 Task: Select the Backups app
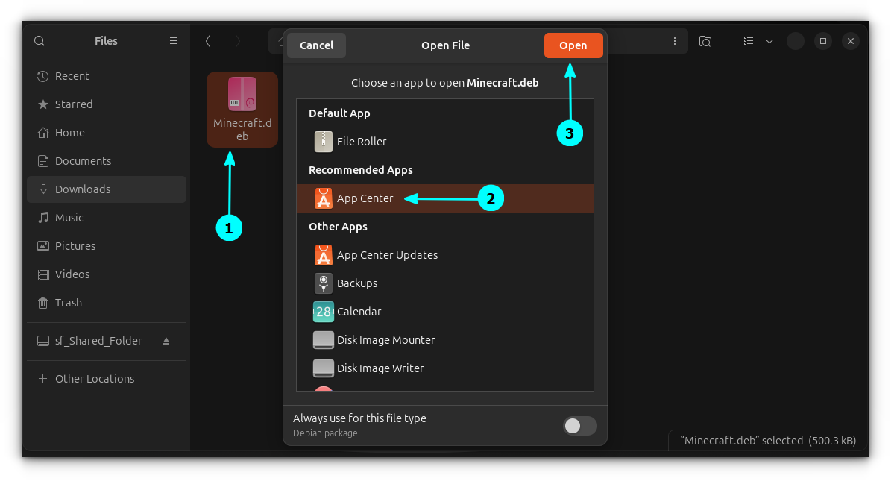445,283
